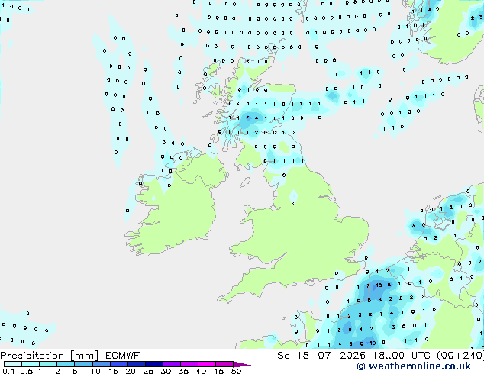Click the date 18-07-2026 in the footer
The image size is (484, 374).
tap(331, 356)
